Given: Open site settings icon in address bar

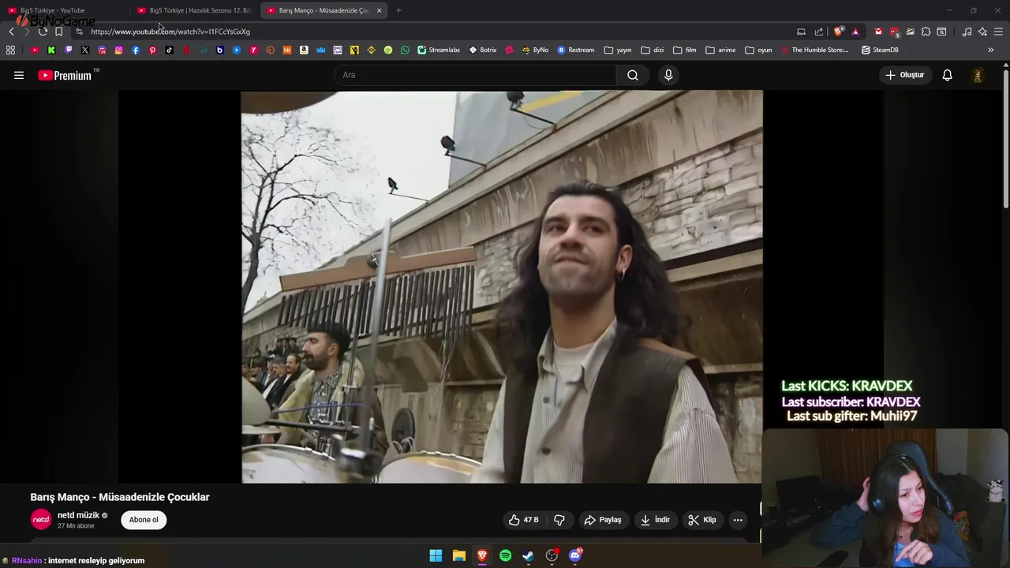Looking at the screenshot, I should point(79,32).
